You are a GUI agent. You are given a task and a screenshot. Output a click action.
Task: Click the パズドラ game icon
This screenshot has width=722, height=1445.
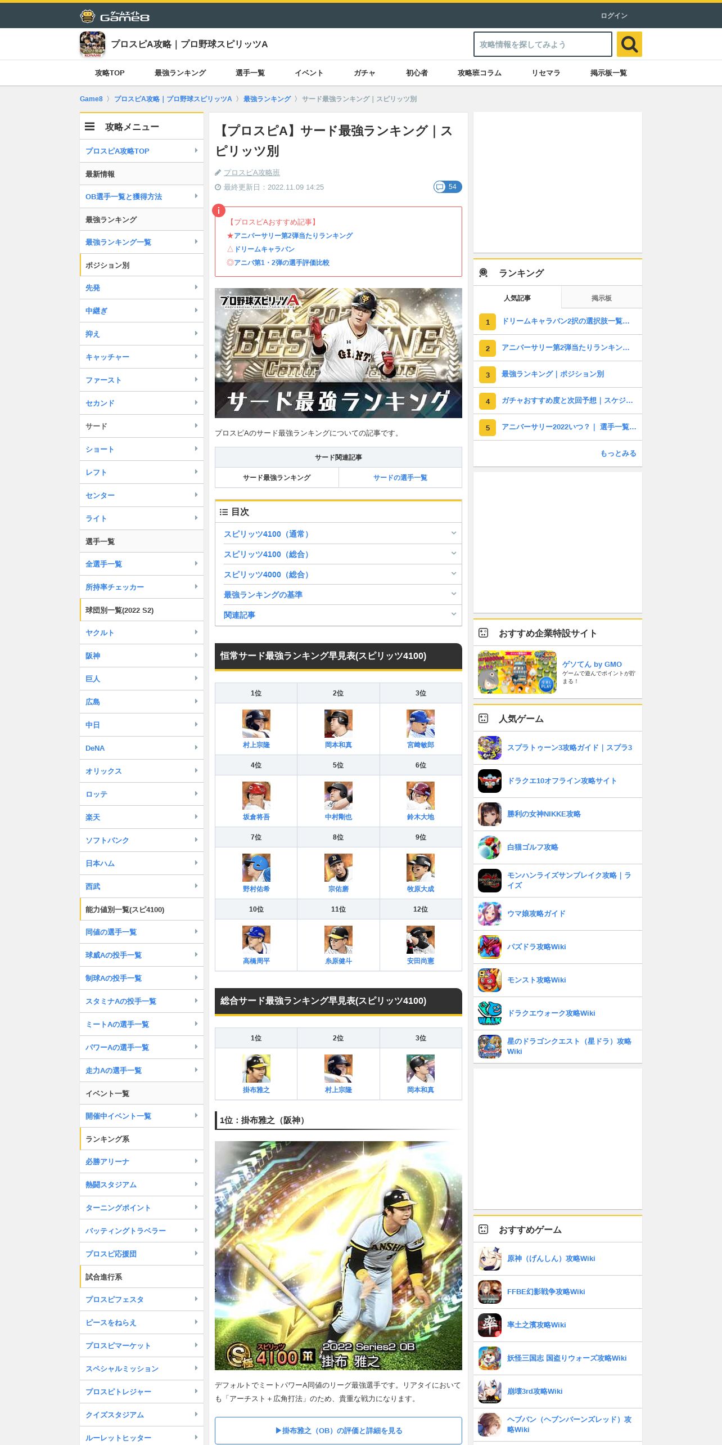click(x=490, y=947)
